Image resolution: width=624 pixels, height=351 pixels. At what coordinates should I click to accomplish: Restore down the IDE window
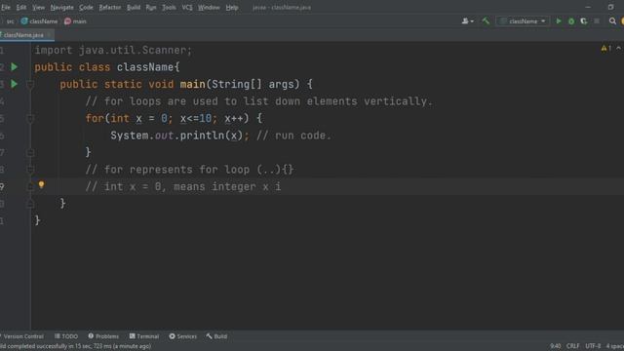(610, 7)
